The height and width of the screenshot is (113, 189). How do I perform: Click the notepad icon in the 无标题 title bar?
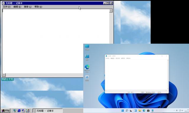click(4, 3)
